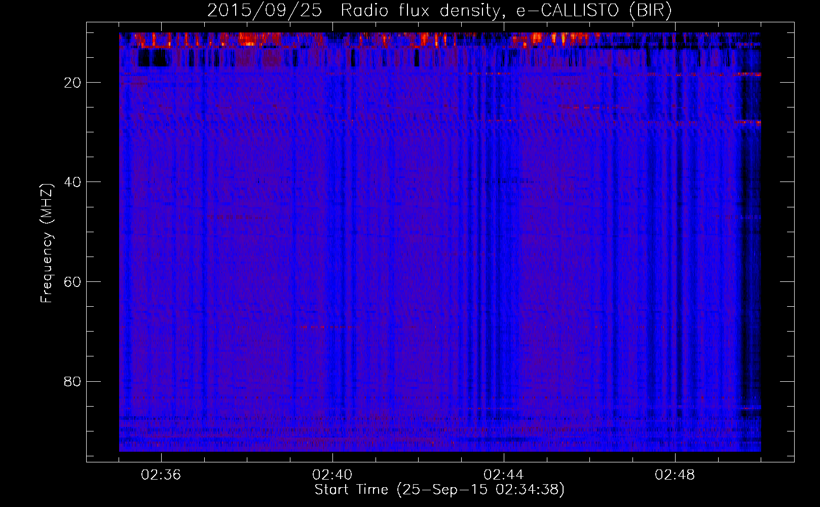
Task: Click the 02:44 time axis label
Action: tap(504, 475)
